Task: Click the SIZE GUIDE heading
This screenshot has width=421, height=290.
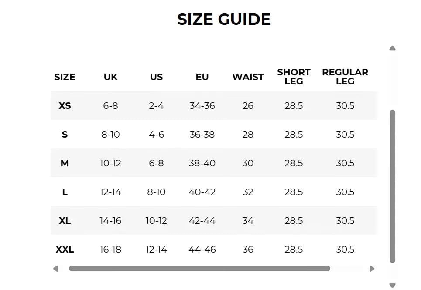Action: [x=224, y=19]
